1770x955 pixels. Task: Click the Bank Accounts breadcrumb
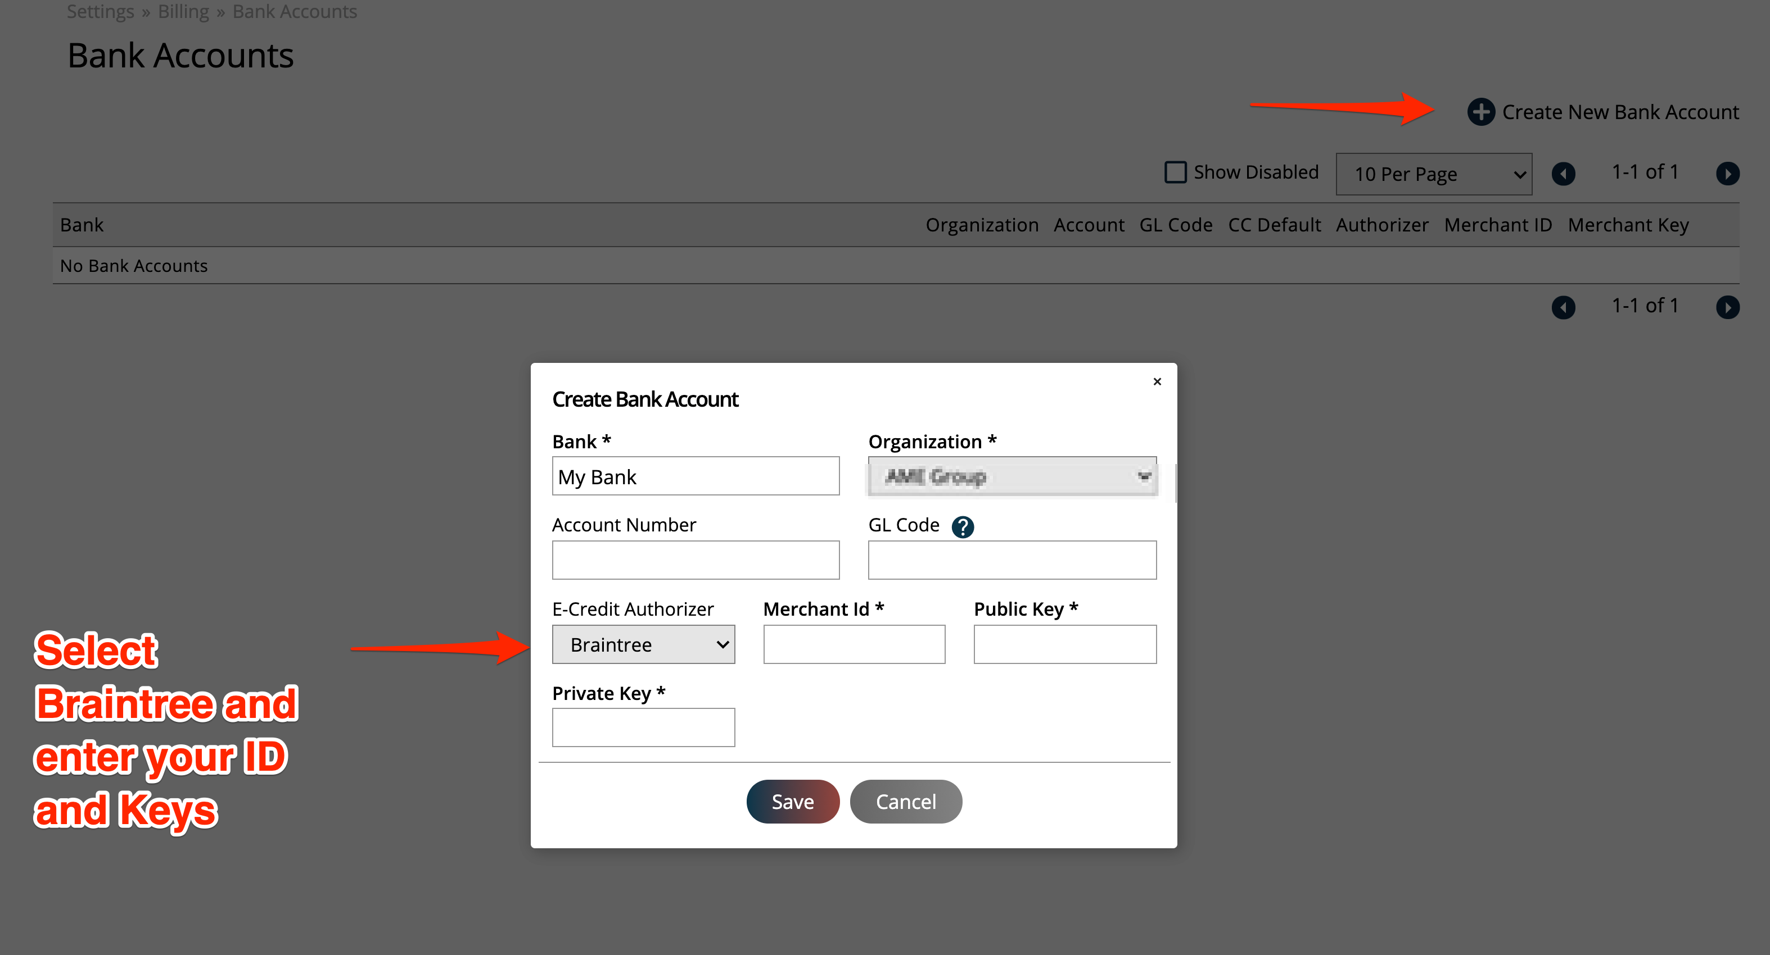tap(294, 12)
